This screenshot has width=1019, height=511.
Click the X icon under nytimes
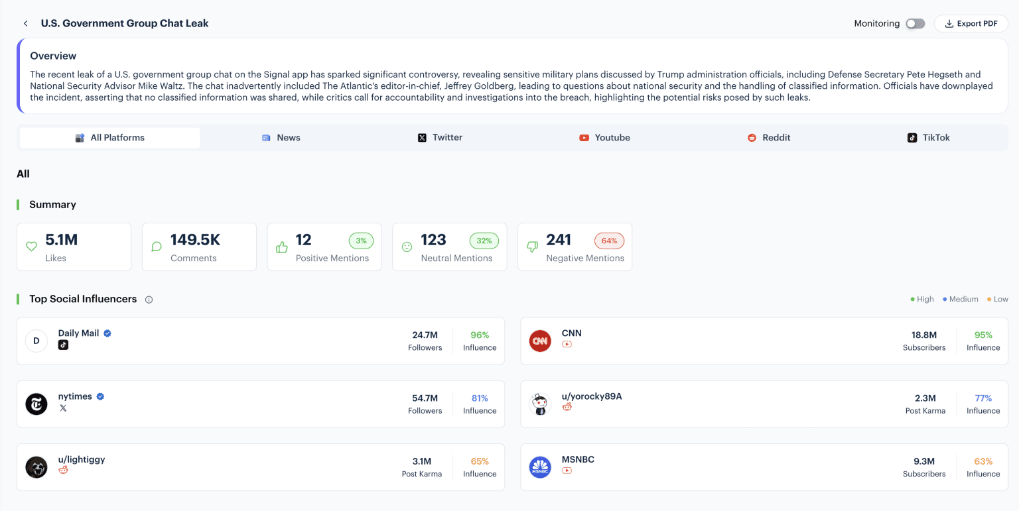(x=63, y=408)
